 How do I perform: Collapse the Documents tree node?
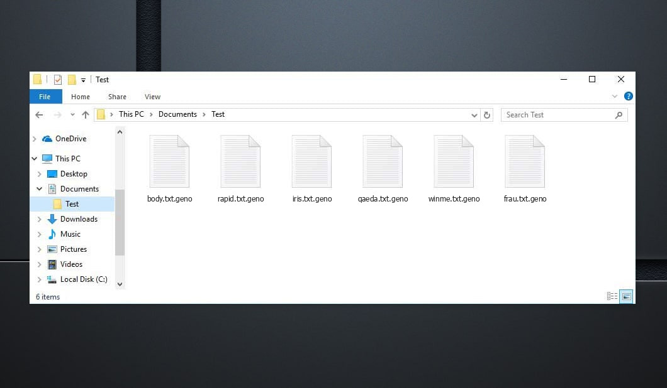39,189
